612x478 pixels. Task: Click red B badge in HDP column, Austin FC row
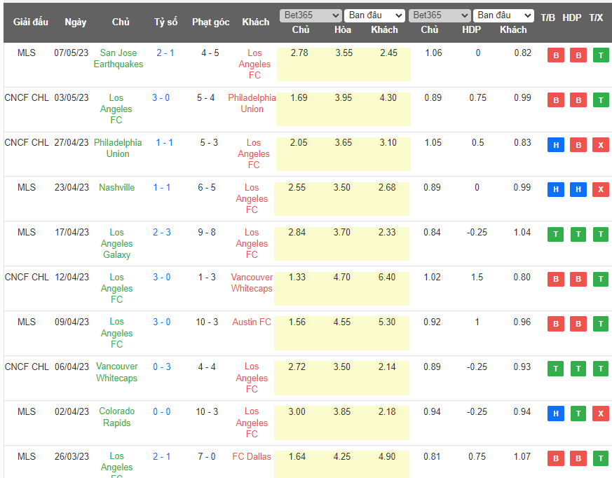click(x=578, y=325)
